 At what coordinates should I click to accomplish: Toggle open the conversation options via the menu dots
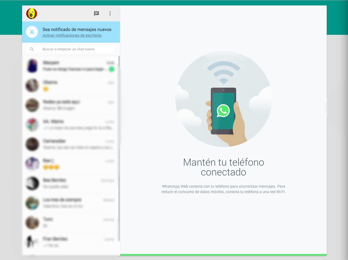pos(110,13)
